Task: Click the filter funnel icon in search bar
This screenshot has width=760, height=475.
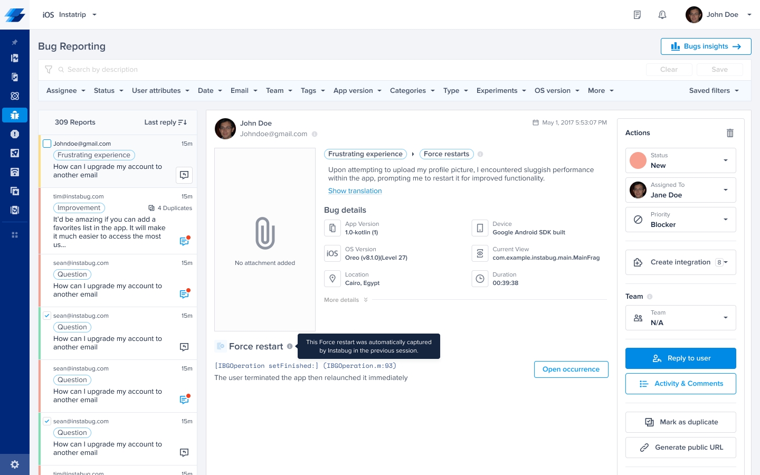Action: 49,70
